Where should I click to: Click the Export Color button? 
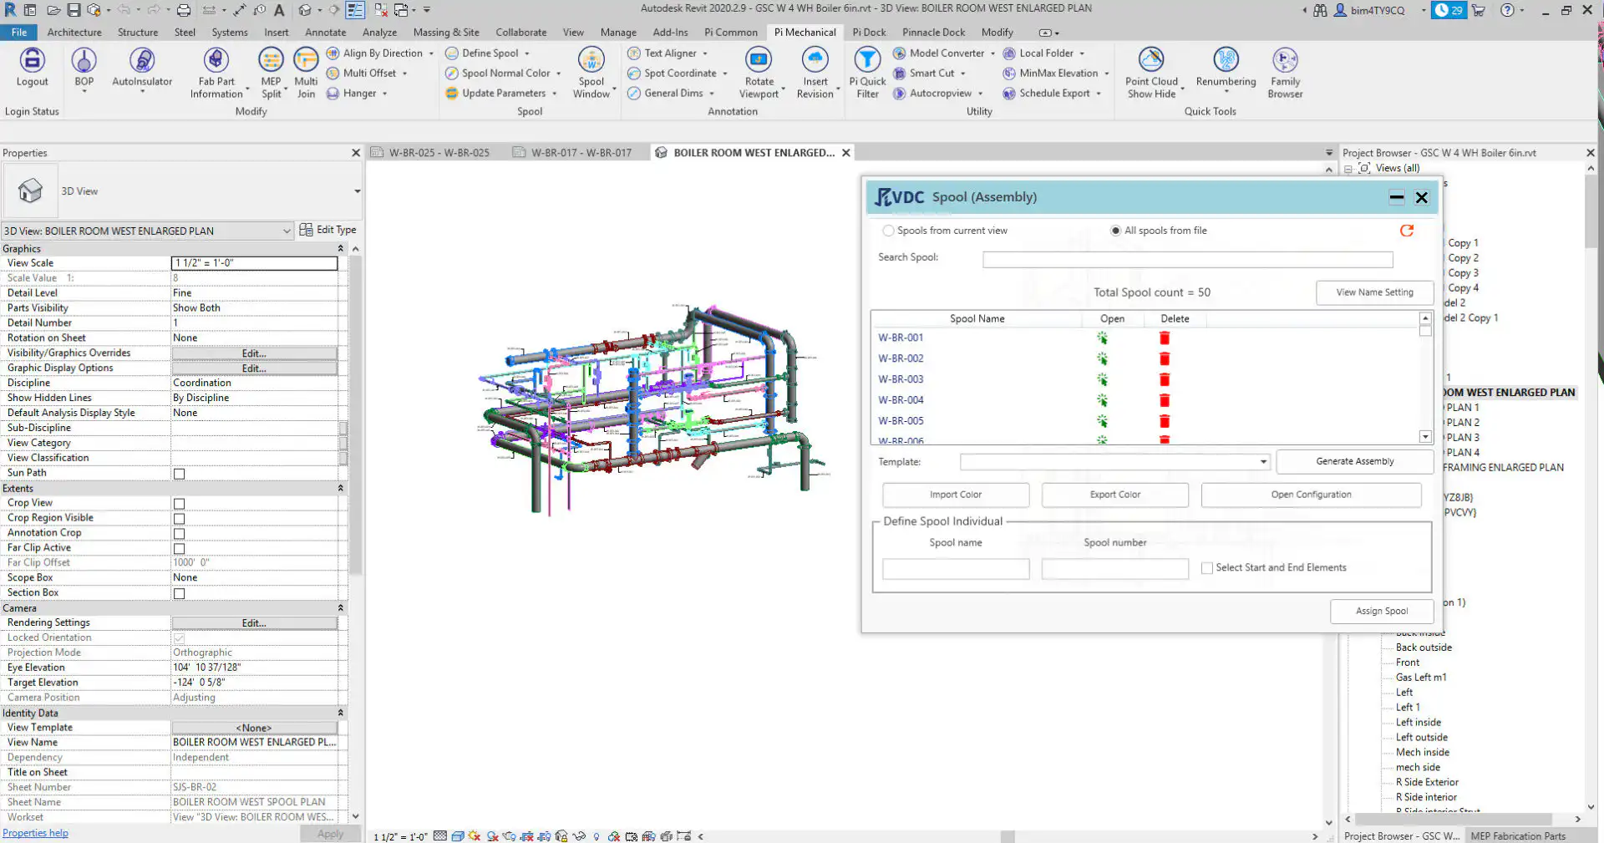1114,495
